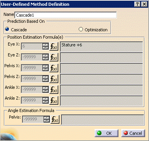Open formula editor for Pelvis angle

55,119
